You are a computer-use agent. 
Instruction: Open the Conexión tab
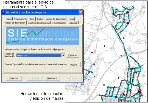pyautogui.click(x=73, y=23)
